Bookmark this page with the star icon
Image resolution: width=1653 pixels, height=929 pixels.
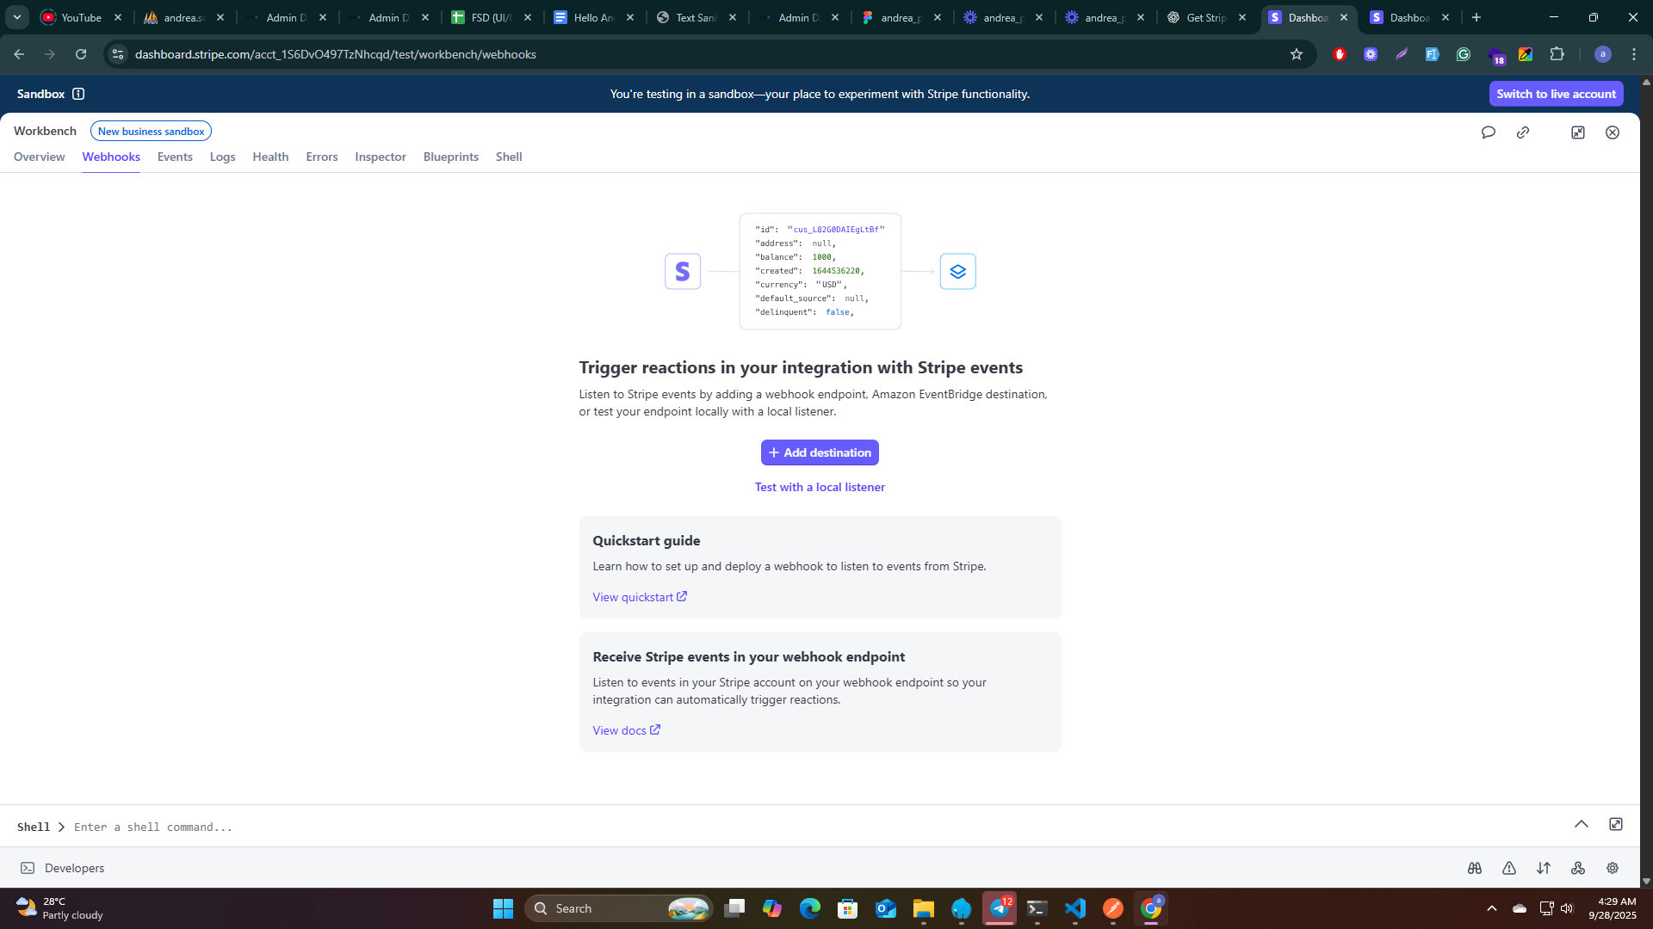(x=1297, y=54)
